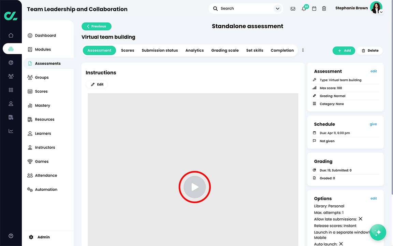Select the Resources item in the sidebar
Image resolution: width=393 pixels, height=246 pixels.
[45, 119]
